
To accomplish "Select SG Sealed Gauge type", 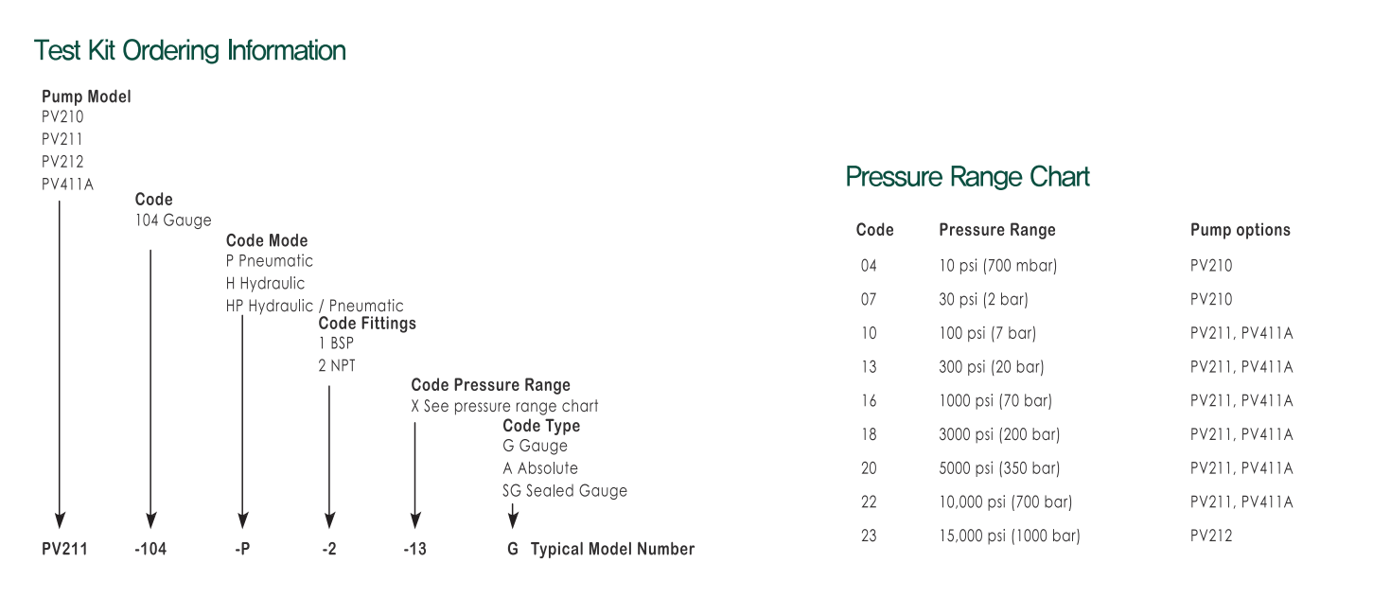I will [565, 490].
